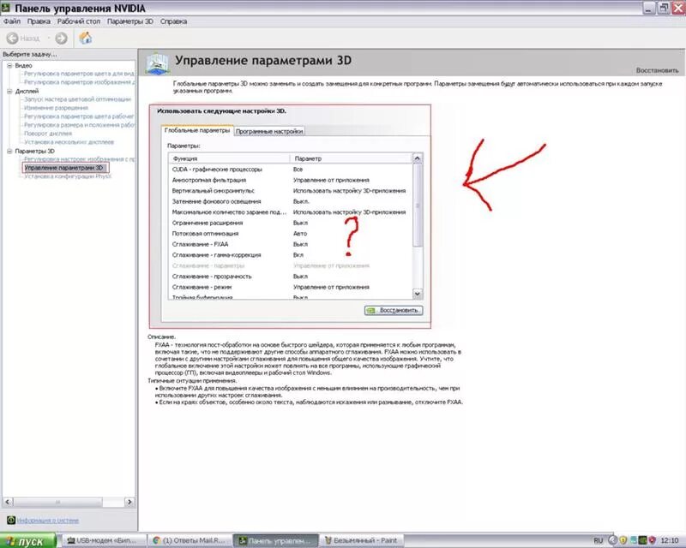Click the Вкл value for гамма-коррекция
Image resolution: width=686 pixels, height=548 pixels.
pos(298,255)
